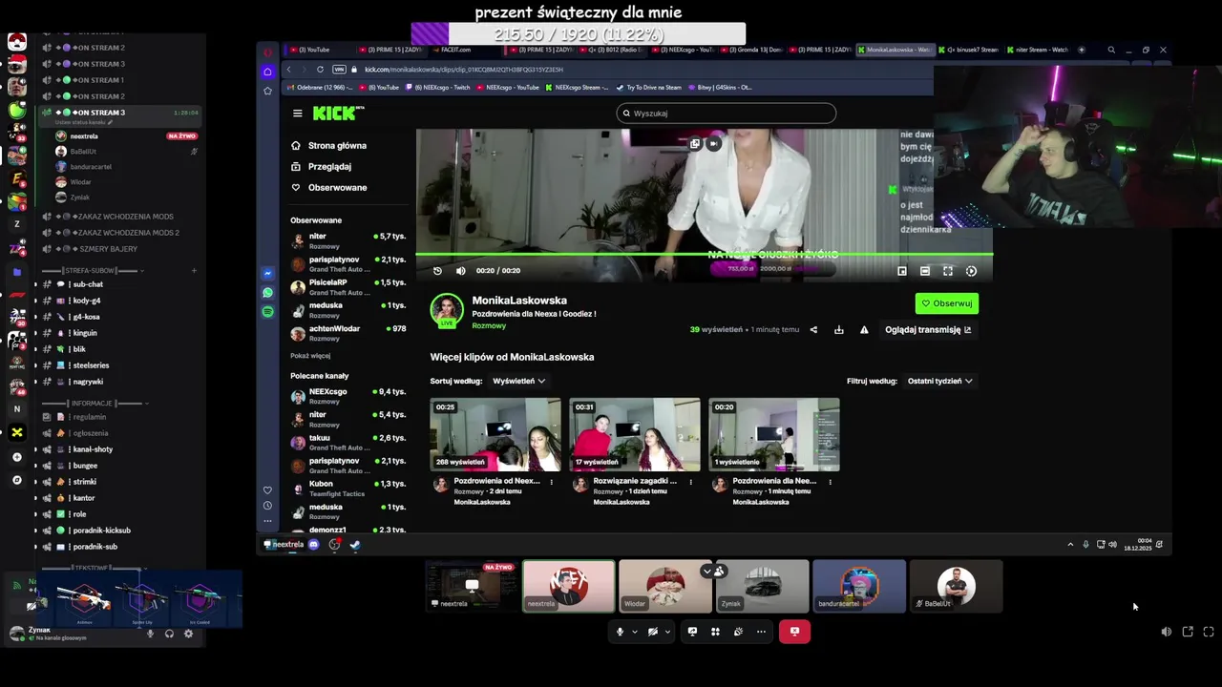This screenshot has height=687, width=1222.
Task: Open Kick player settings gear
Action: point(971,271)
